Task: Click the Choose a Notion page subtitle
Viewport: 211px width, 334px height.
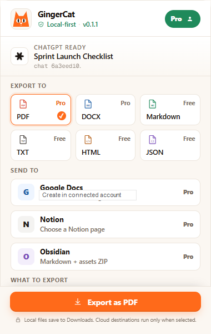Action: (72, 229)
